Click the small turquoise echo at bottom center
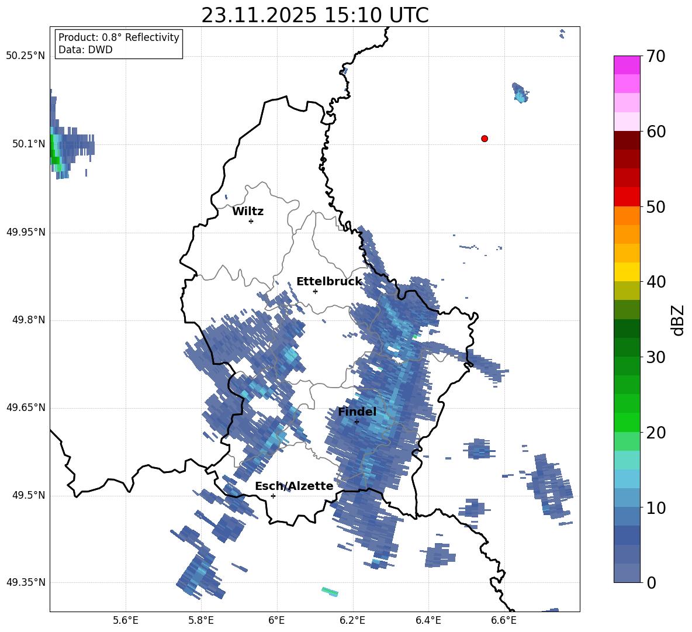Screen dimensions: 692x632 pyautogui.click(x=330, y=592)
